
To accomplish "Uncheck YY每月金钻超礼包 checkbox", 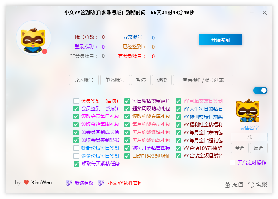I will point(178,141).
